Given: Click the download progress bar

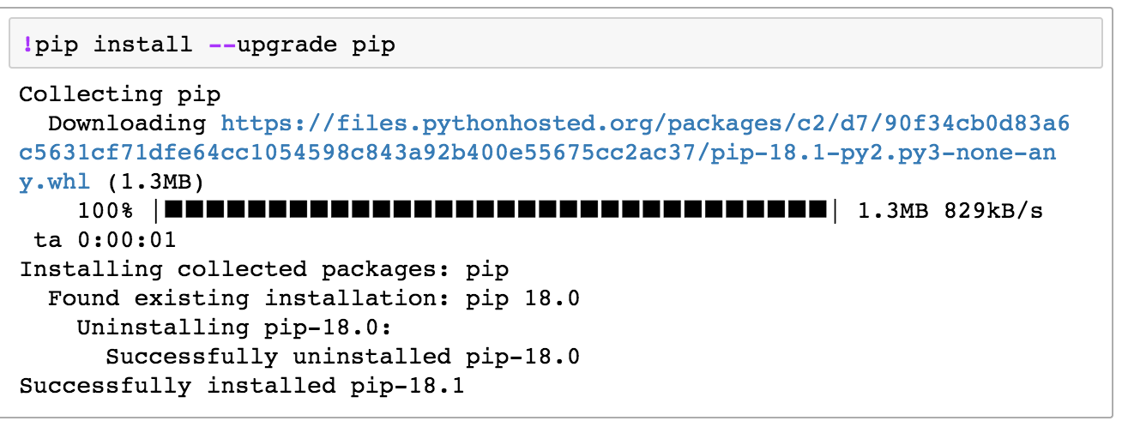Looking at the screenshot, I should pyautogui.click(x=496, y=211).
